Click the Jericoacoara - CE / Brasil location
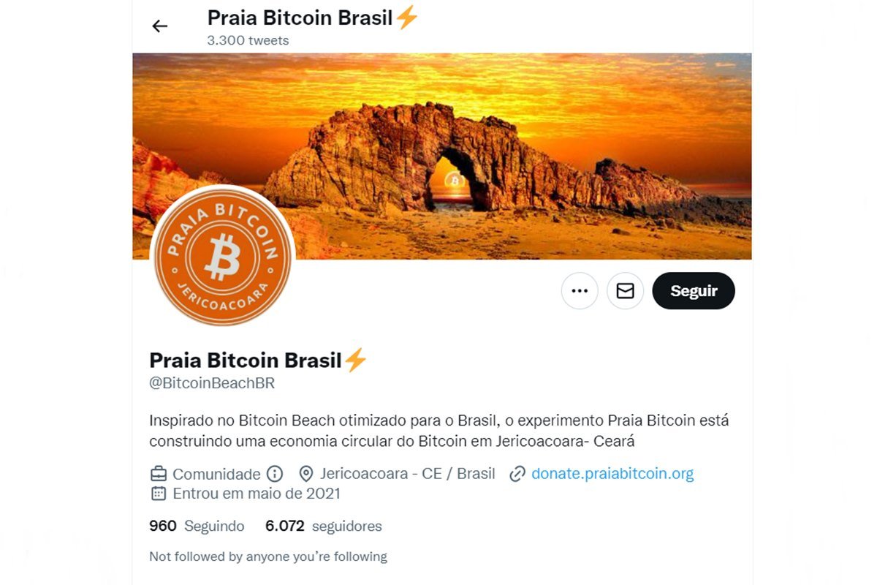Screen dimensions: 877x585 tap(407, 474)
